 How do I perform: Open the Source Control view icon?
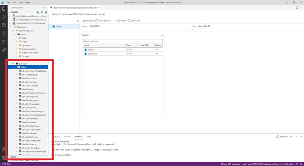tap(4, 42)
